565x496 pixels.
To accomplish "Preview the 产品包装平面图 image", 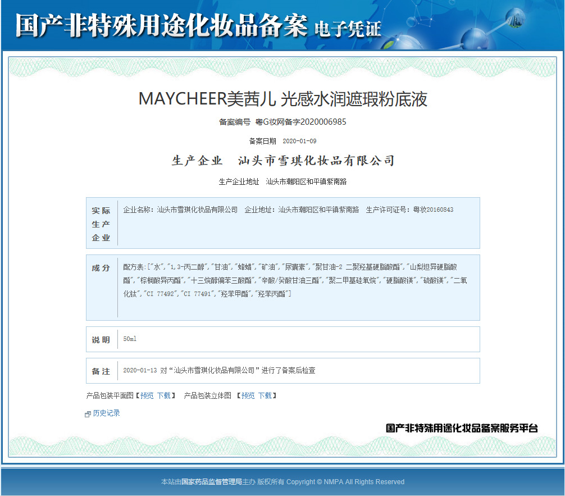I will tap(147, 396).
